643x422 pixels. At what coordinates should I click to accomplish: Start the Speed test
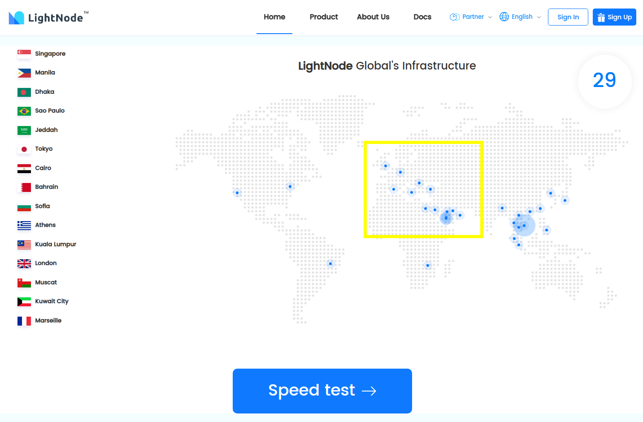coord(322,391)
